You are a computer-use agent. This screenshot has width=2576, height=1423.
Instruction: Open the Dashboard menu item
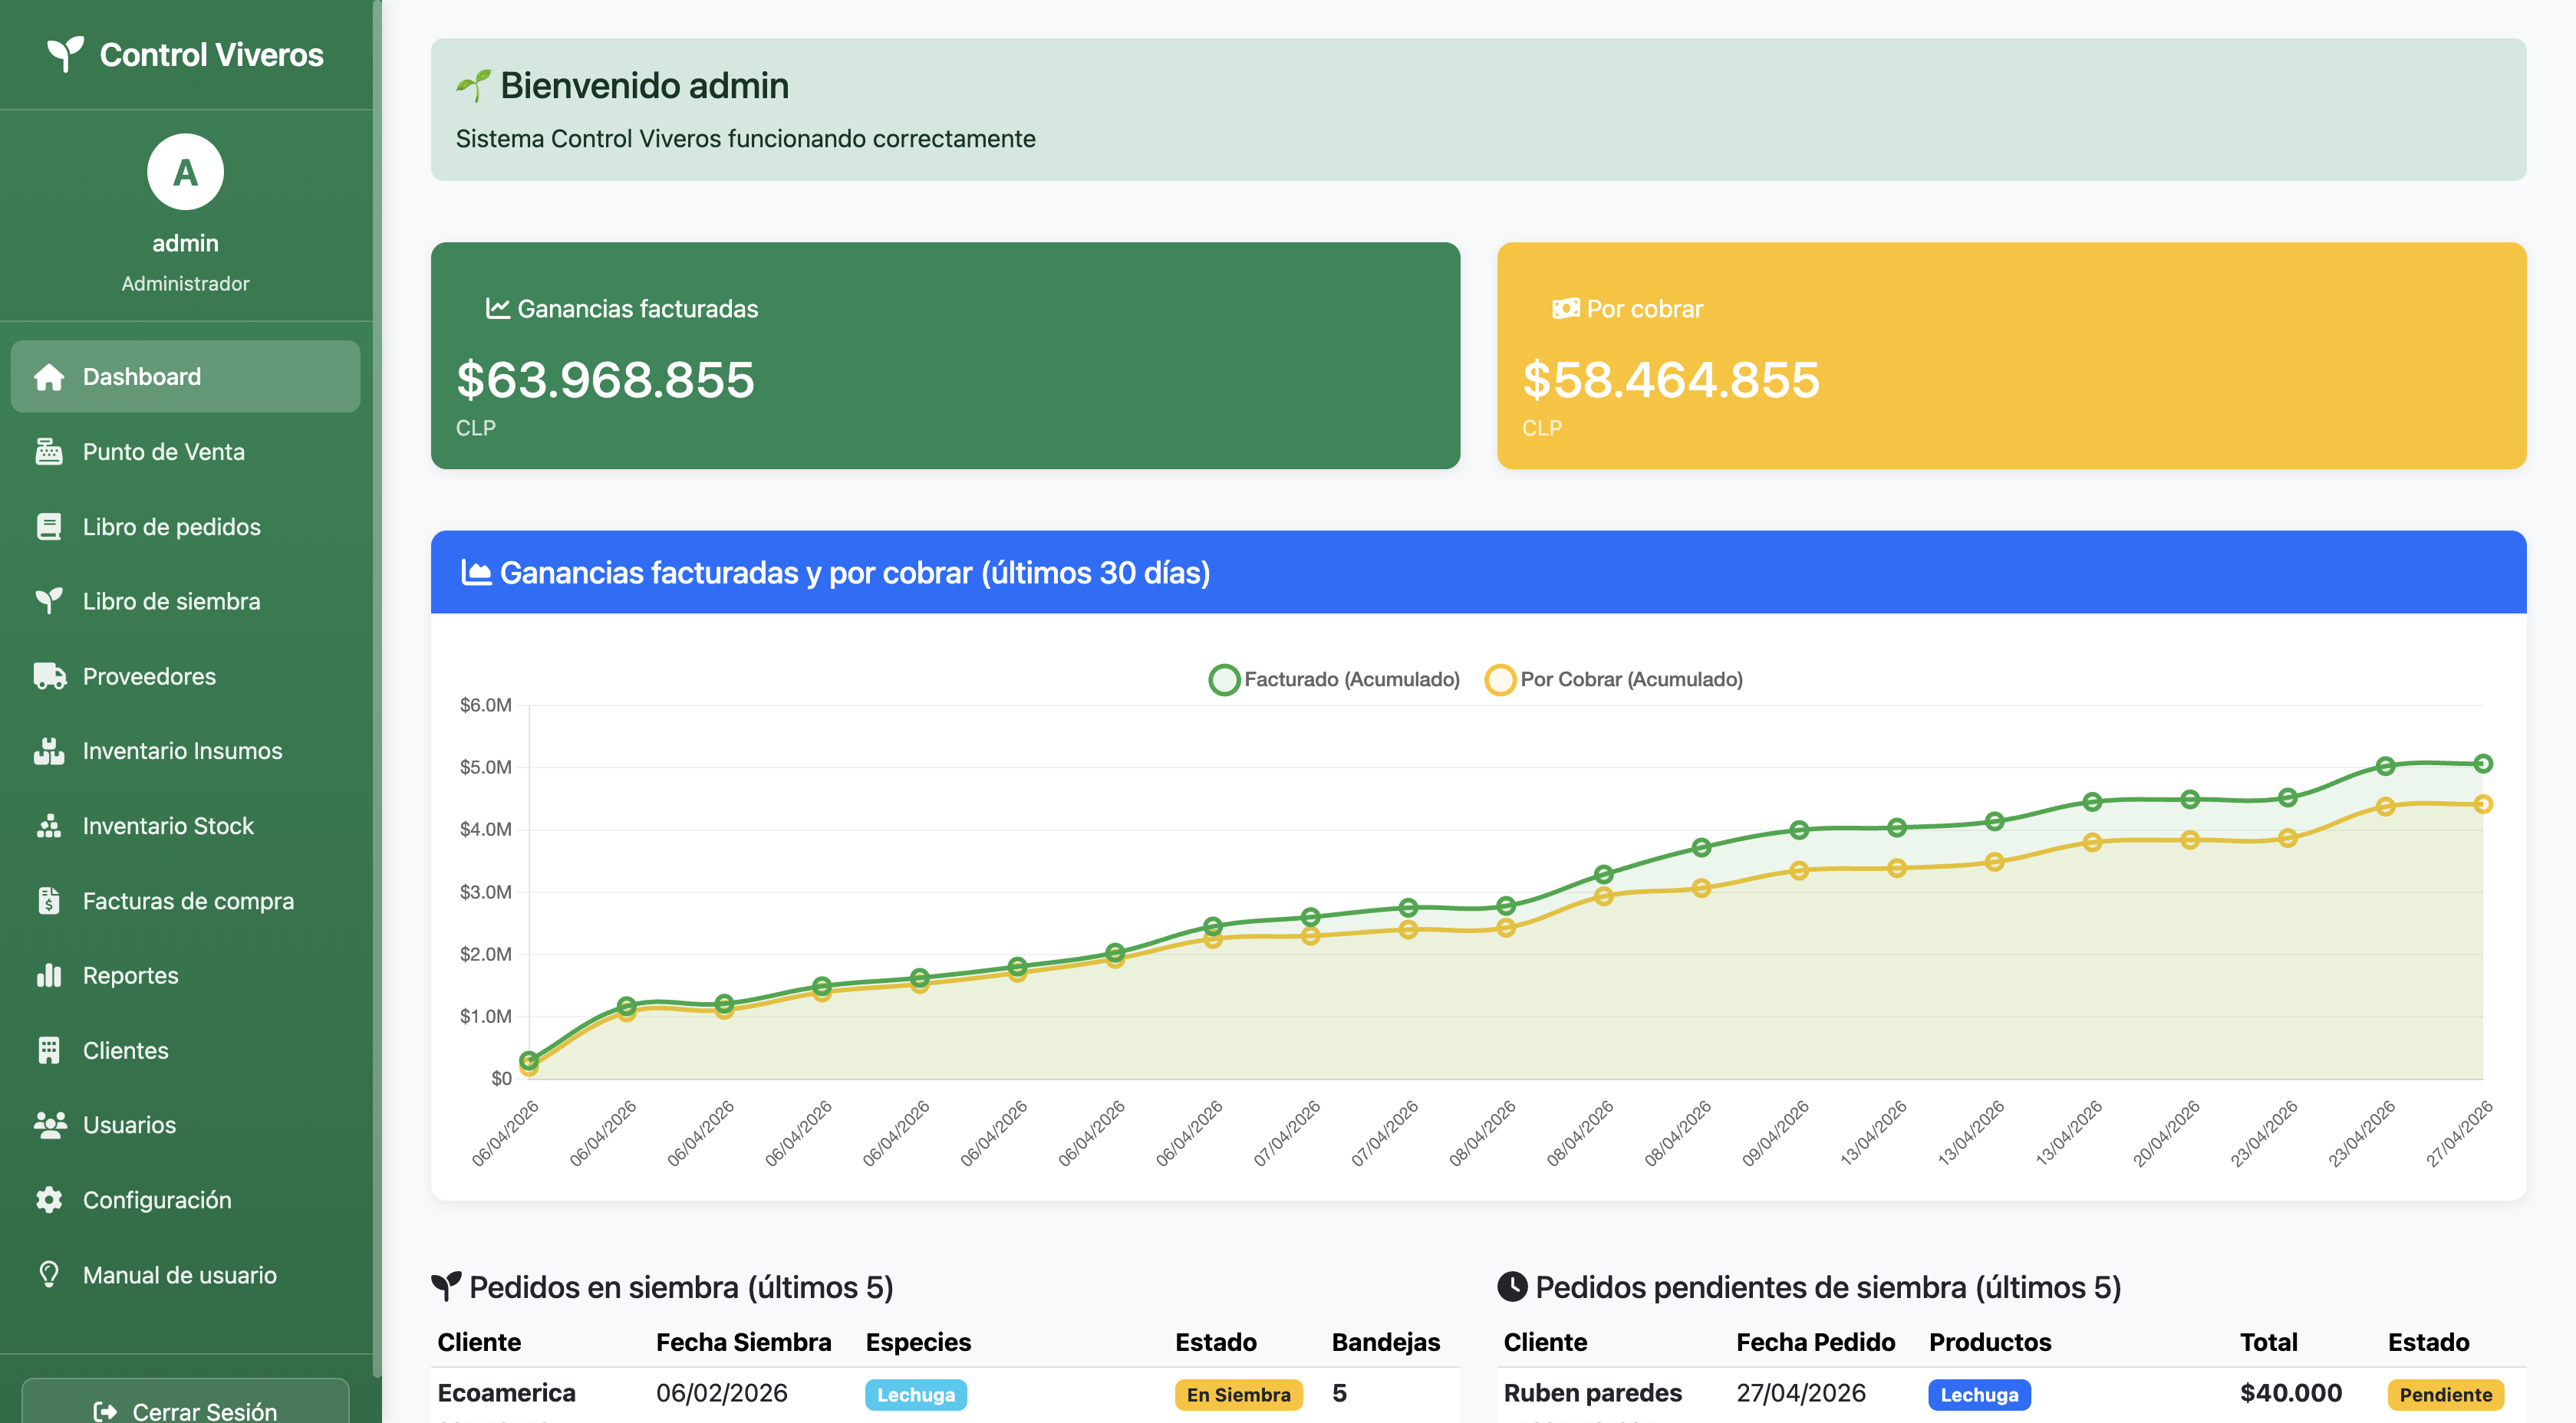[x=185, y=376]
